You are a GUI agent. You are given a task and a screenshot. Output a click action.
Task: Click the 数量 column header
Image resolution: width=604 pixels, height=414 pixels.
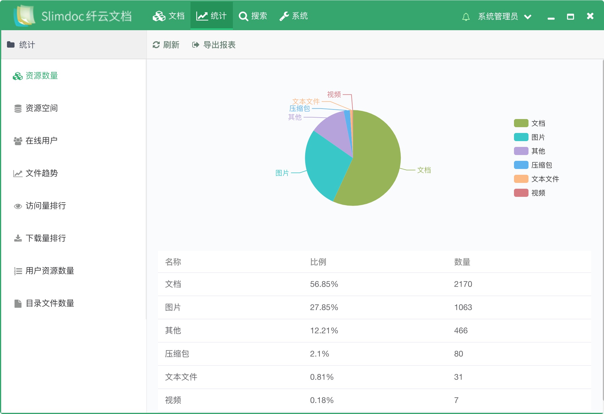[x=462, y=262]
